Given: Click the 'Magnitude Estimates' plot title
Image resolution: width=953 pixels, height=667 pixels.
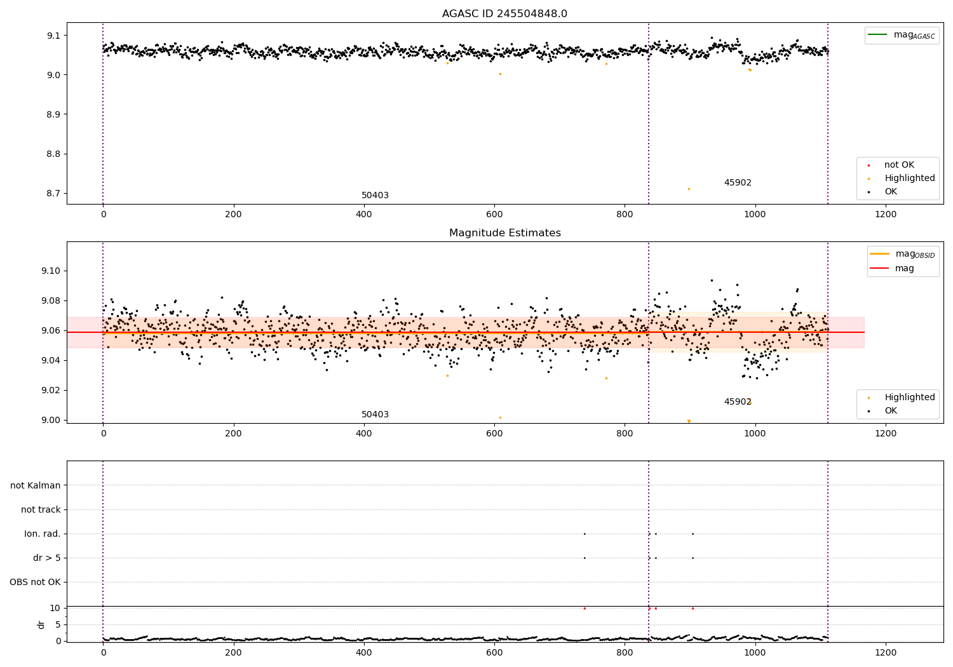Looking at the screenshot, I should point(505,233).
